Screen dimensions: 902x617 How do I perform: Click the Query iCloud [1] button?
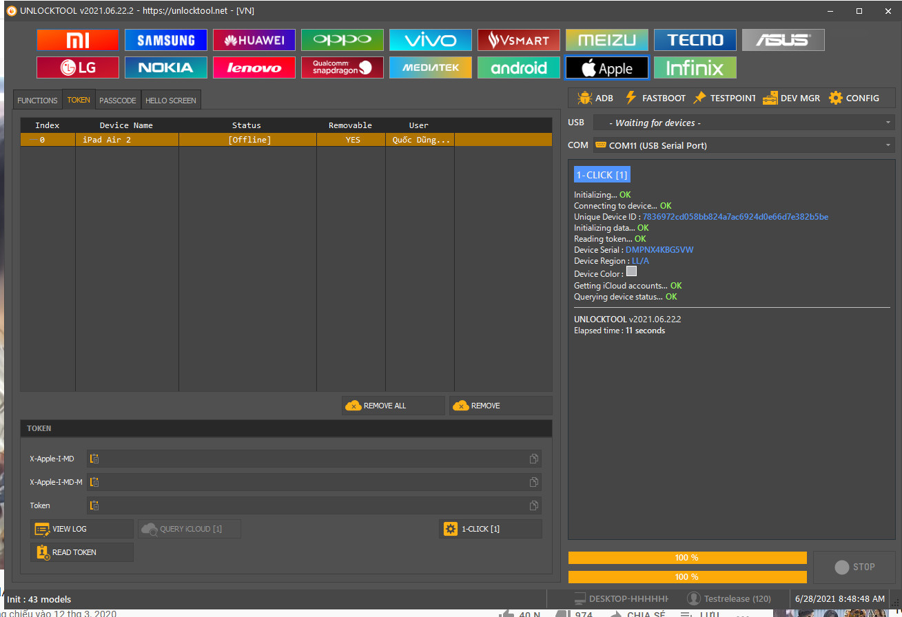189,529
